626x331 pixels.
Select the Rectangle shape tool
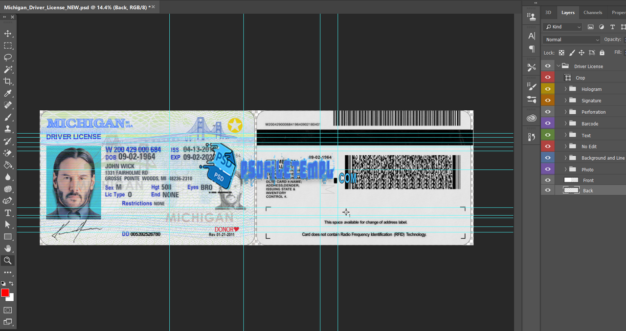coord(8,237)
